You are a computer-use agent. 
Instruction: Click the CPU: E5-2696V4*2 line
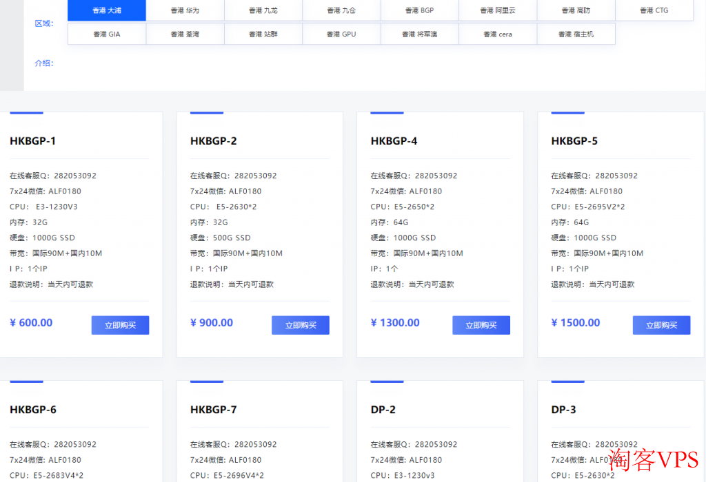(x=227, y=475)
